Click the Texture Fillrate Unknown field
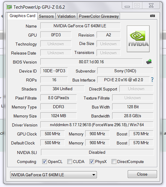This screenshot has width=166, height=187. 133,98
